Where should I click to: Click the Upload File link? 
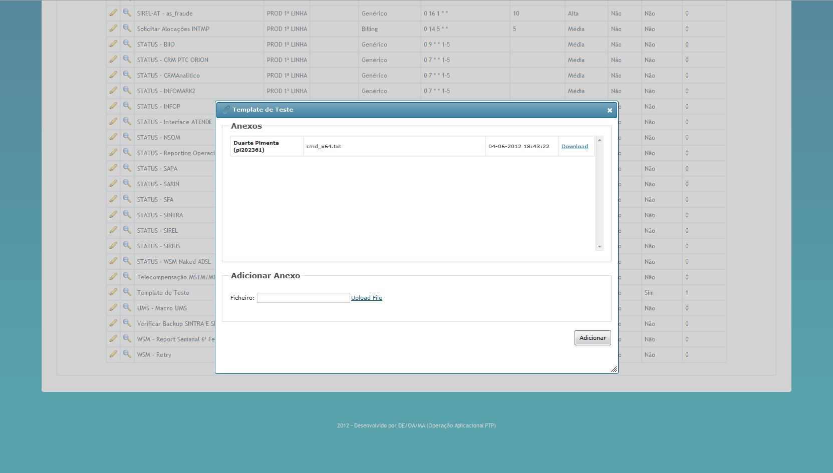pos(367,298)
